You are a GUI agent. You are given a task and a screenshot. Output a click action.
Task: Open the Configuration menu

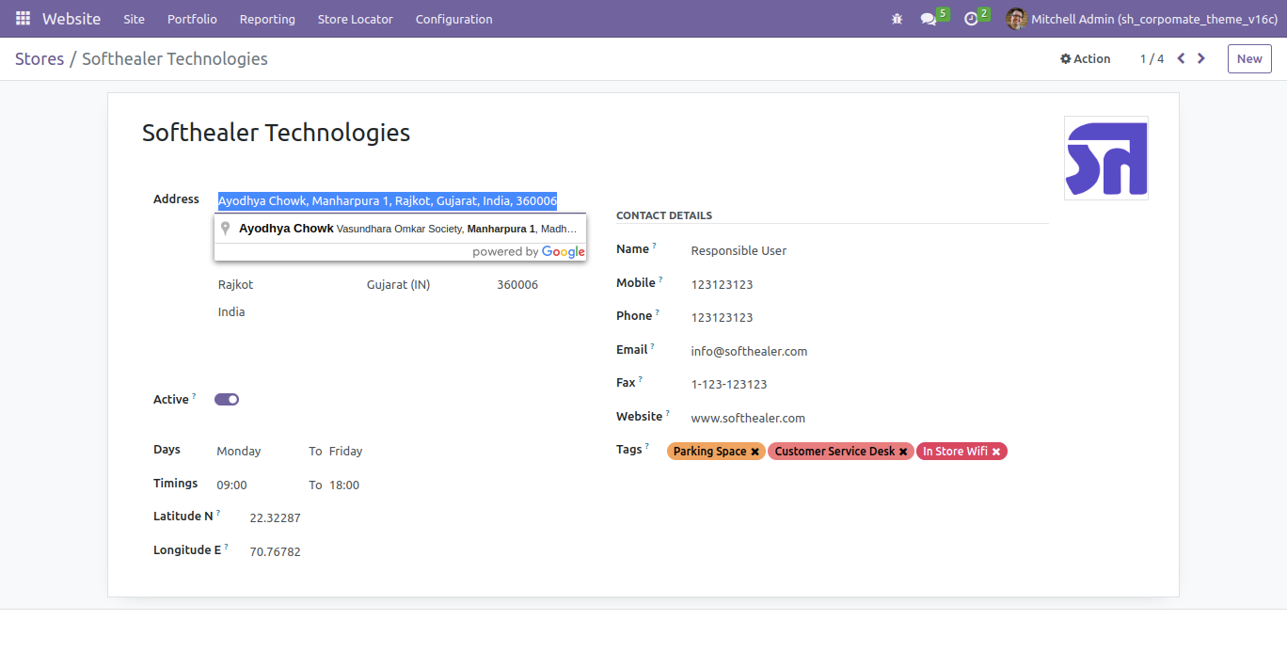[x=454, y=19]
